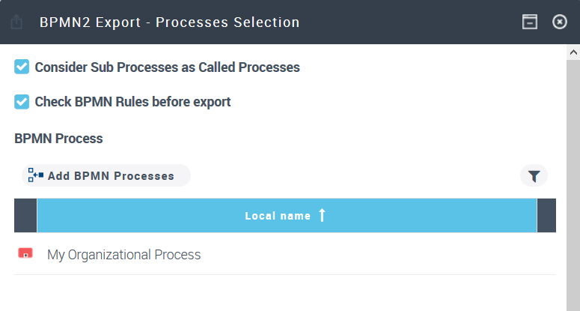Click the vertical scrollbar track
580x311 pixels.
tap(573, 187)
